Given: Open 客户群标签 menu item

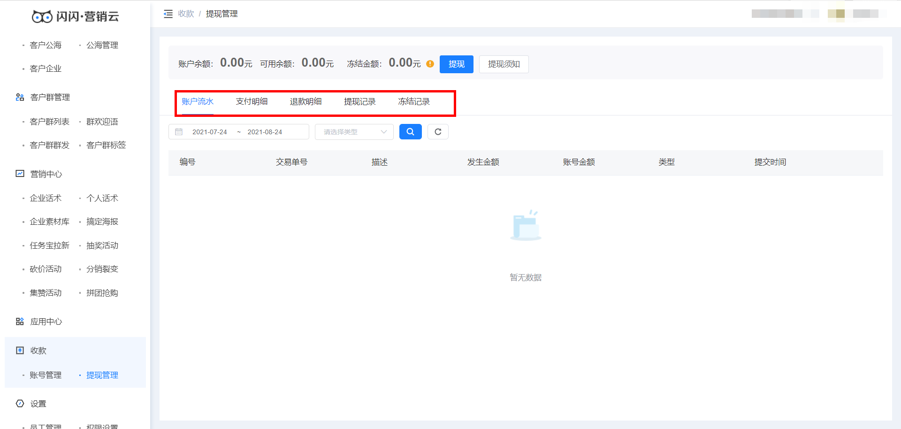Looking at the screenshot, I should (x=106, y=145).
